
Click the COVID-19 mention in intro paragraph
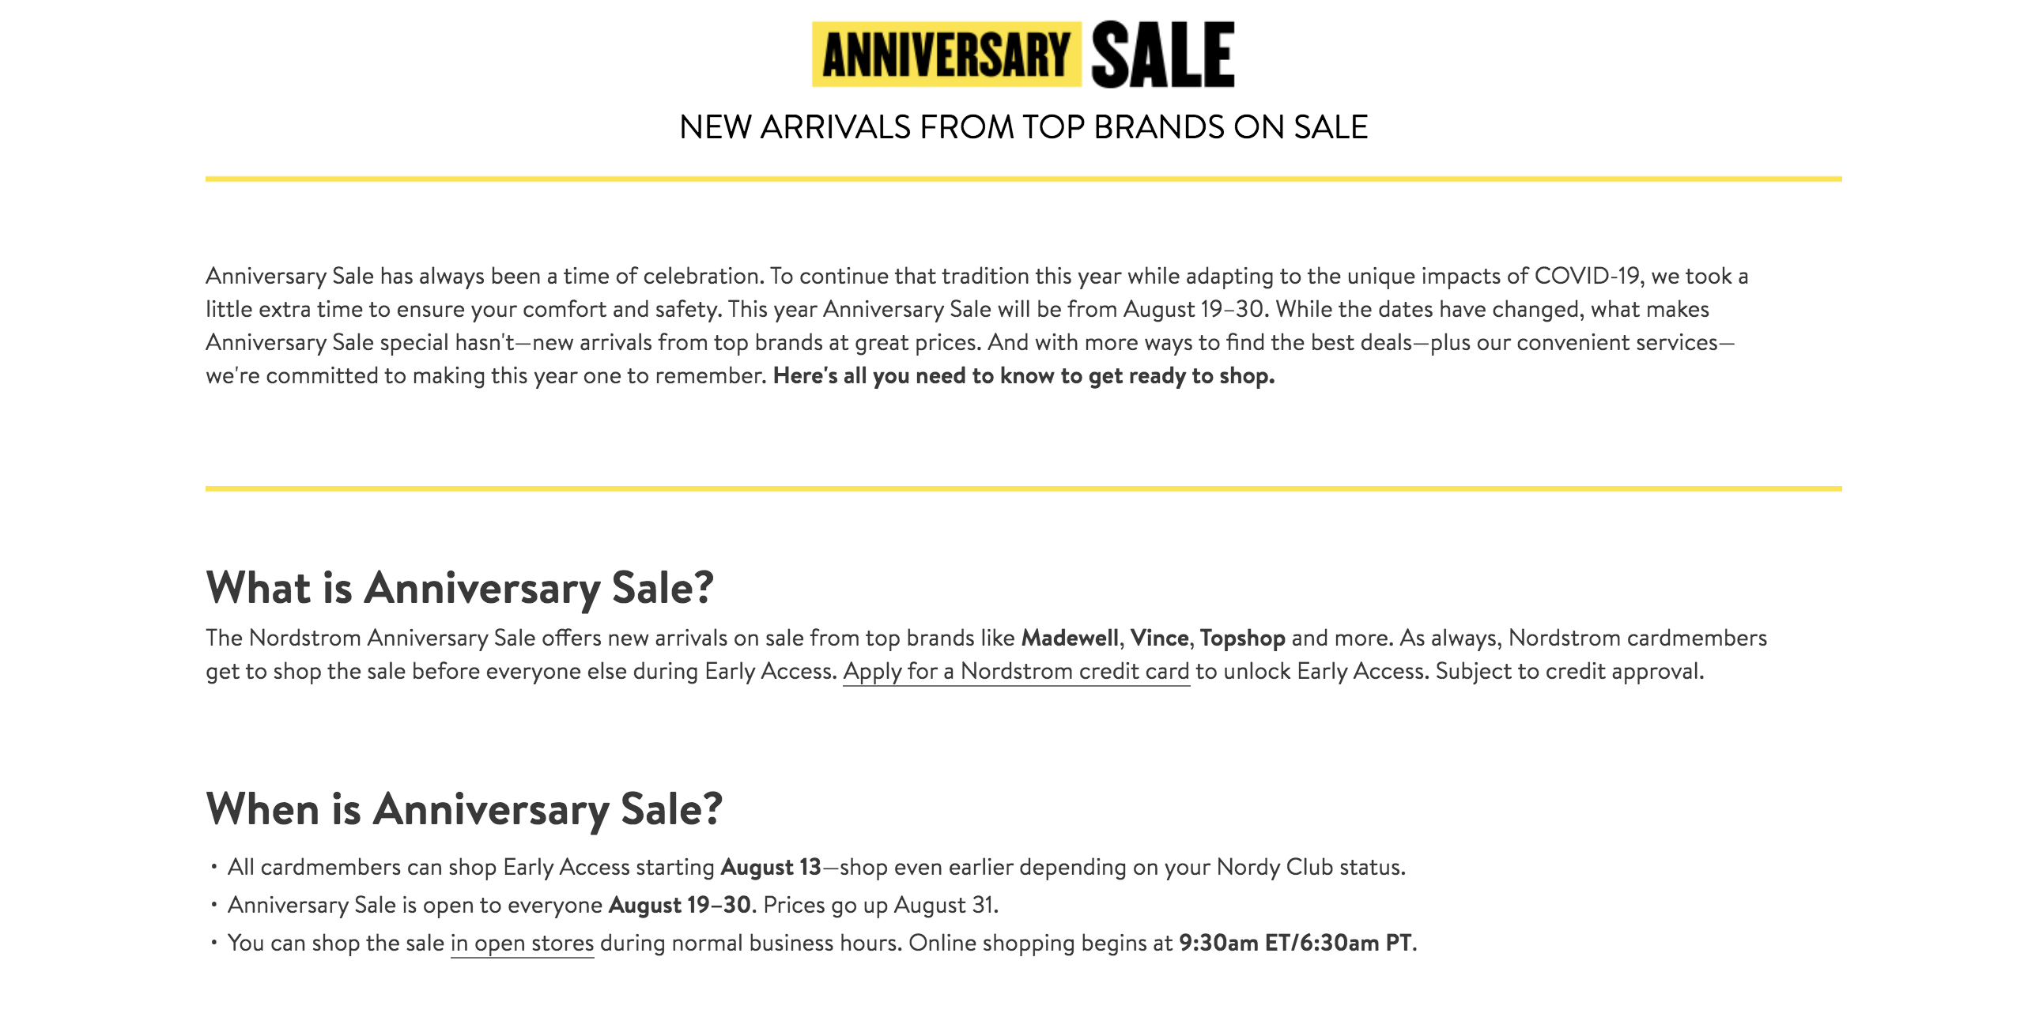(x=1587, y=276)
